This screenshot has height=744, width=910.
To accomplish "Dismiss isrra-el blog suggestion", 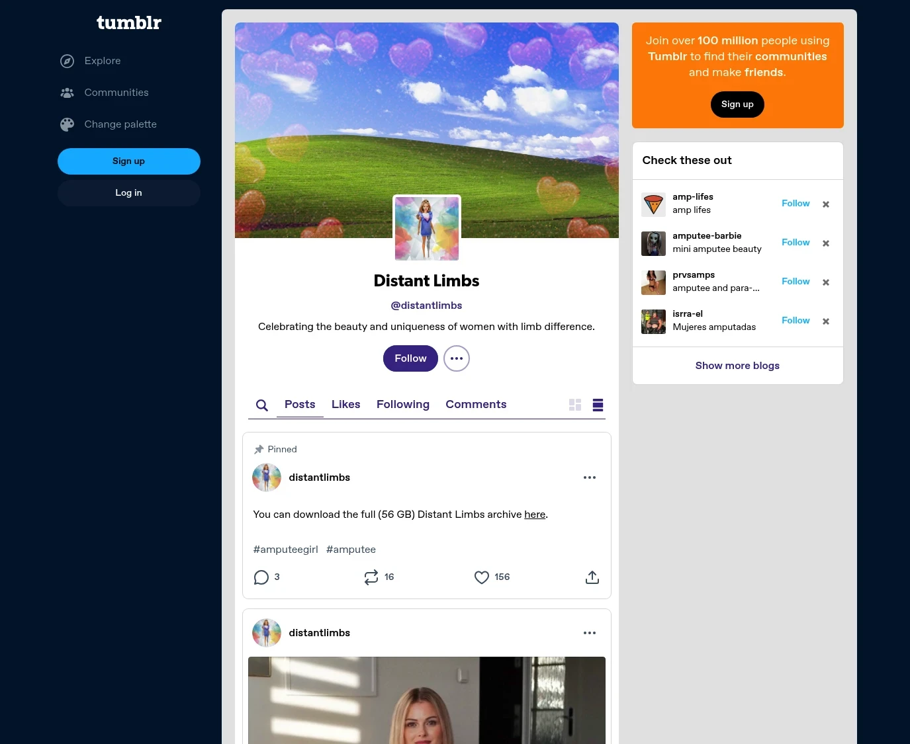I will click(x=826, y=321).
